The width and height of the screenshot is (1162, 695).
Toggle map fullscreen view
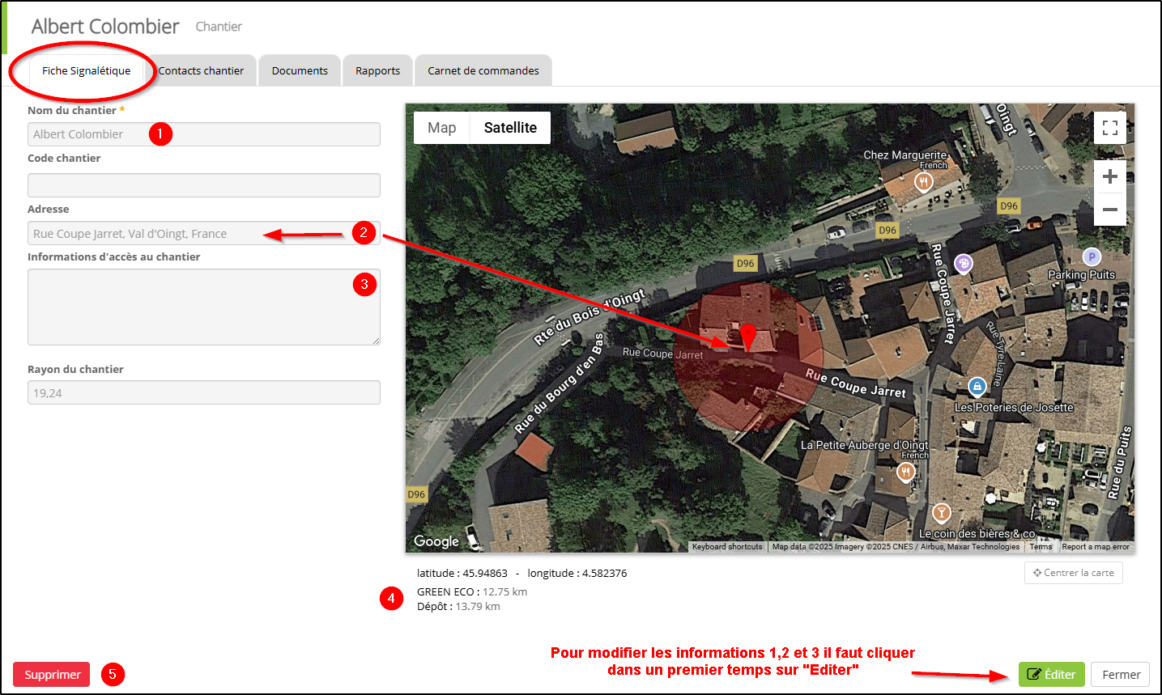coord(1110,128)
